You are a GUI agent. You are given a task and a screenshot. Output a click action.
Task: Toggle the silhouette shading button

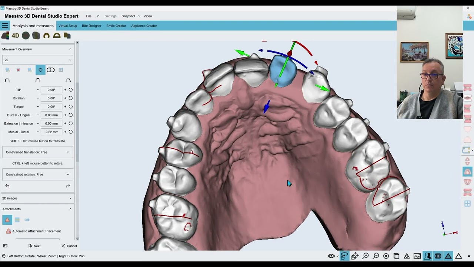point(427,256)
